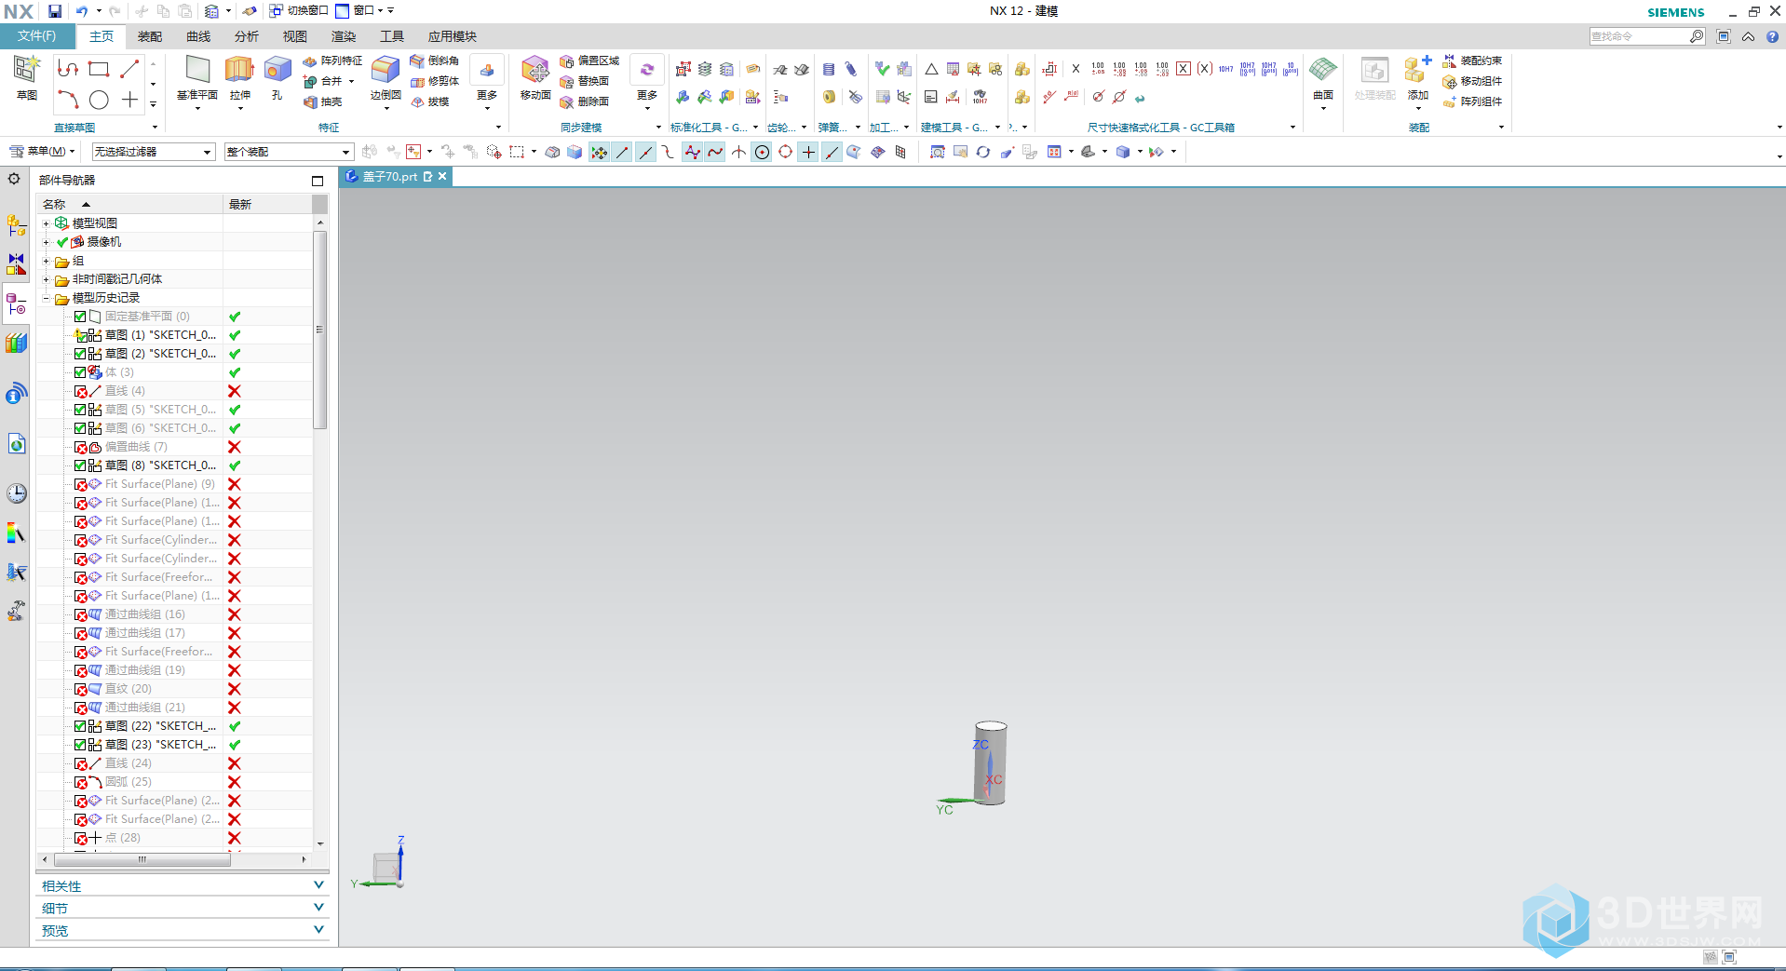Choose the 修剪体 trim body tool
Viewport: 1786px width, 971px height.
point(435,81)
